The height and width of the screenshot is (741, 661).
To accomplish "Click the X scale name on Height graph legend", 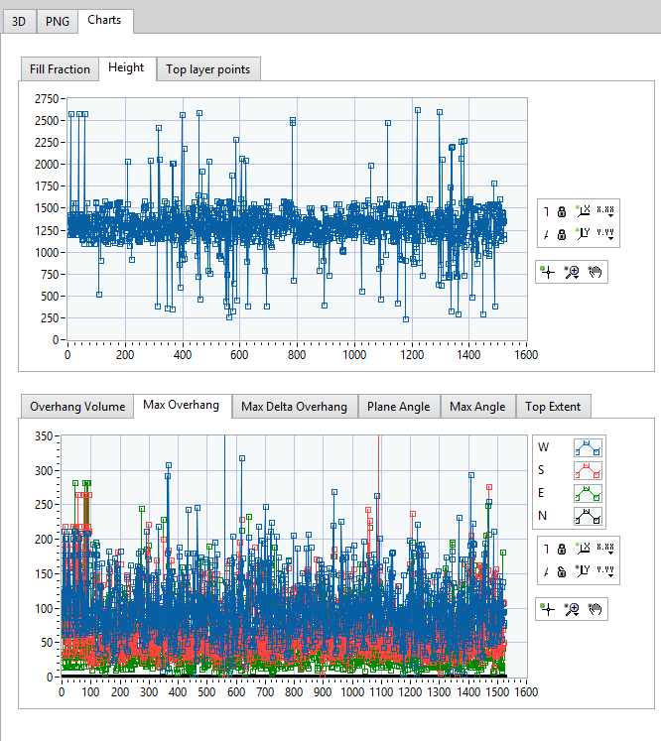I will click(x=547, y=211).
